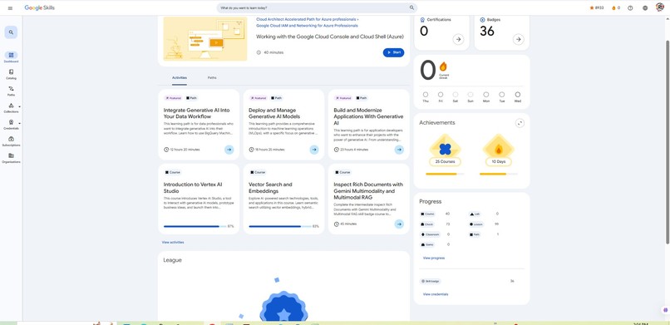Select the Wed streak circle
The image size is (670, 325).
pos(517,95)
